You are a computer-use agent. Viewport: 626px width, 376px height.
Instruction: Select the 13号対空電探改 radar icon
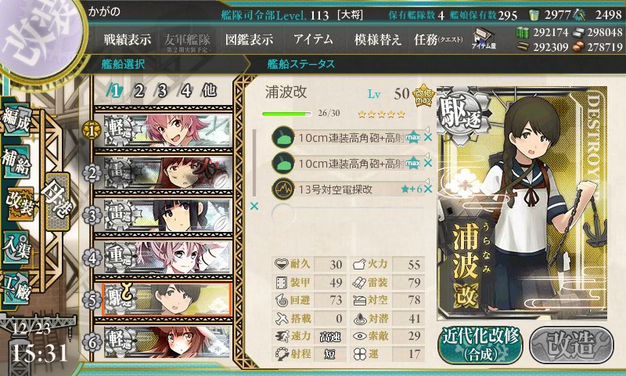[283, 189]
